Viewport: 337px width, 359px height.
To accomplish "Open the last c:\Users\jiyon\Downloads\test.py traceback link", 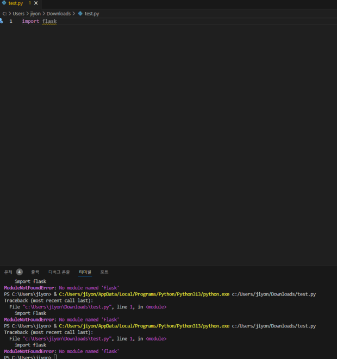I will point(67,338).
